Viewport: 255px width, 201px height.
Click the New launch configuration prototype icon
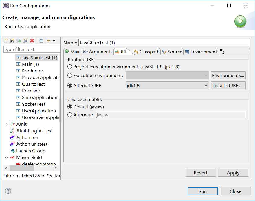pyautogui.click(x=12, y=41)
